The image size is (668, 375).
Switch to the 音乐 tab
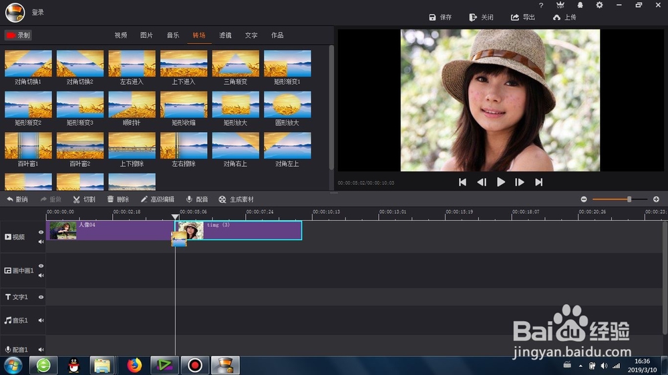pyautogui.click(x=173, y=35)
